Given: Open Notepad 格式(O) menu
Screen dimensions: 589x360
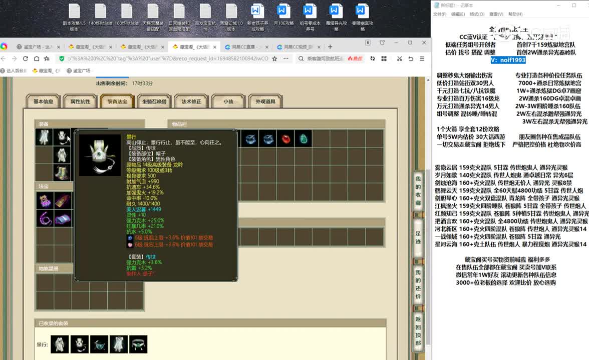Looking at the screenshot, I should [477, 14].
